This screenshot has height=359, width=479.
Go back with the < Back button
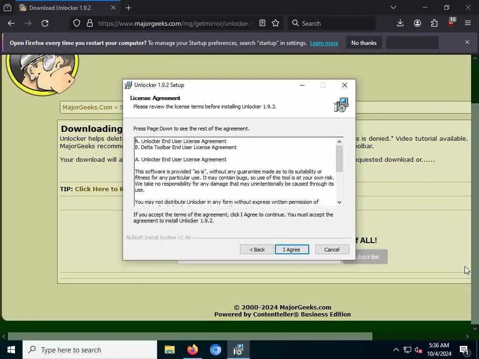tap(257, 250)
